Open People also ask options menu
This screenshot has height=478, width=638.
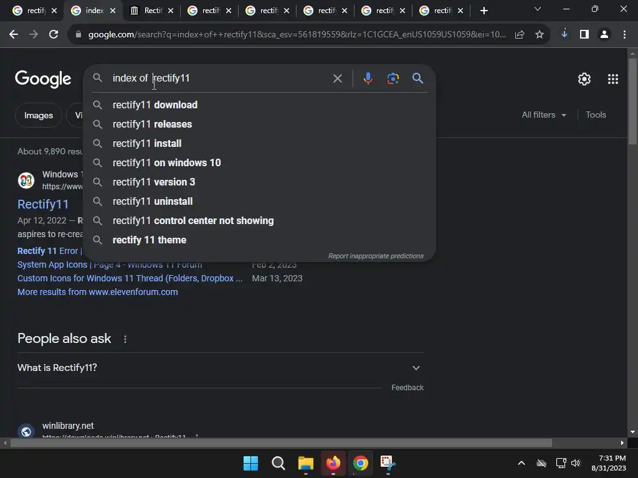pos(125,339)
